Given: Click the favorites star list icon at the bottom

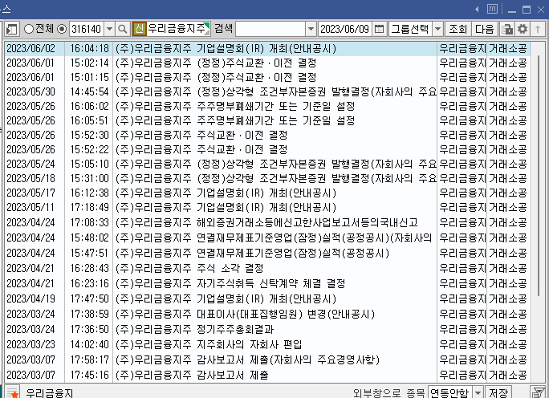Looking at the screenshot, I should pos(13,392).
